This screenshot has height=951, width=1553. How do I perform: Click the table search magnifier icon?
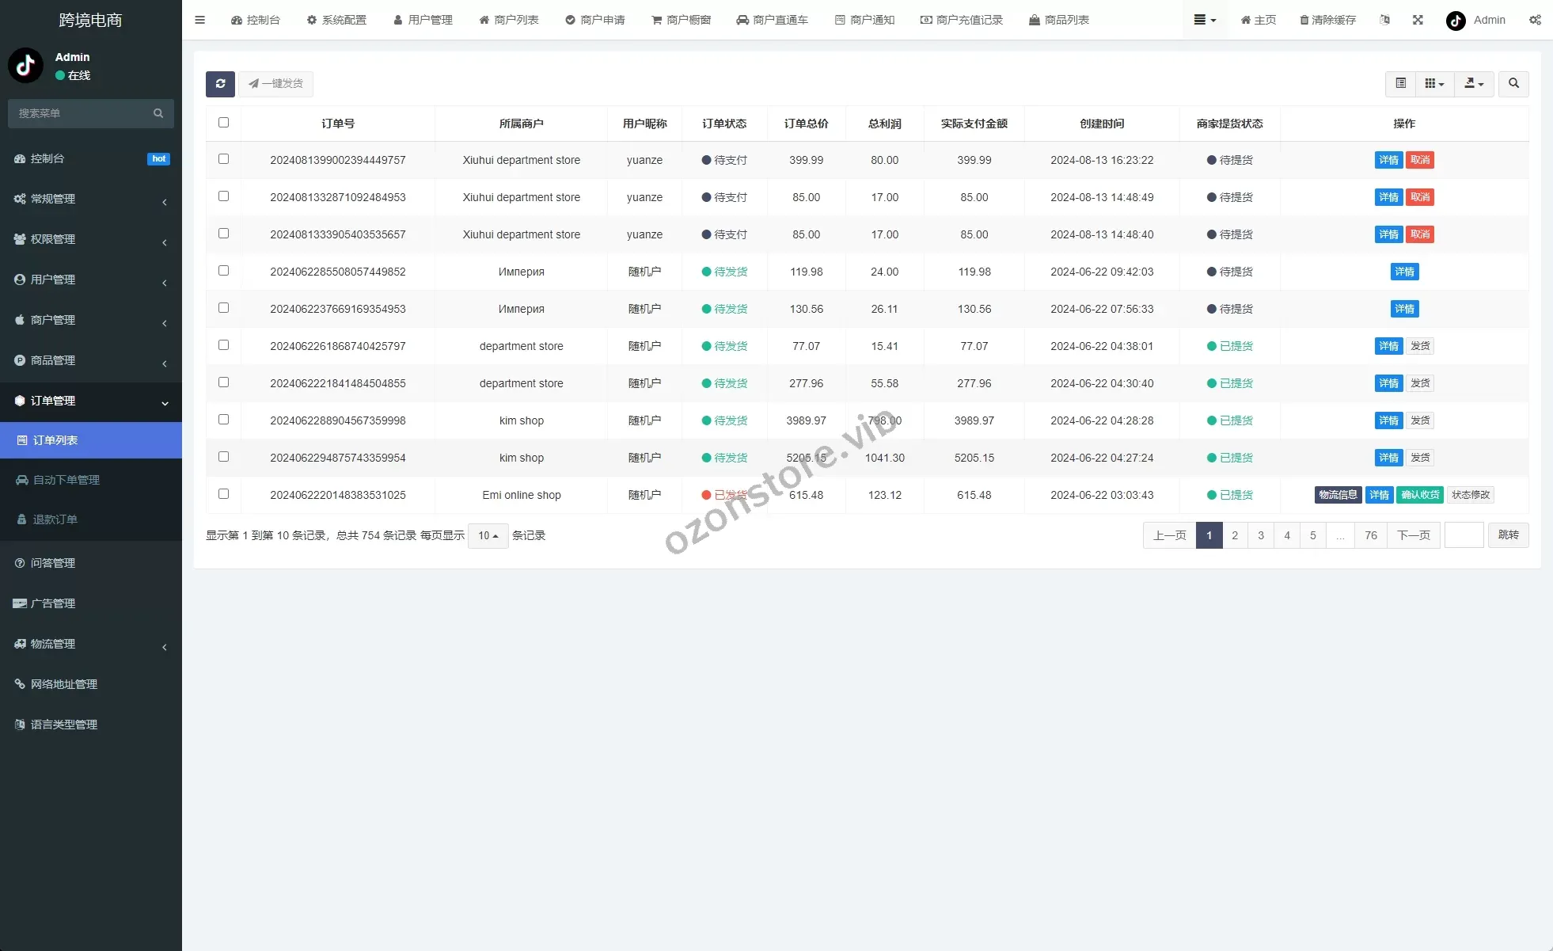pos(1513,84)
